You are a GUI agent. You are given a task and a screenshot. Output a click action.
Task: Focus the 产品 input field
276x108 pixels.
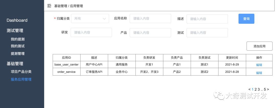(x=150, y=32)
